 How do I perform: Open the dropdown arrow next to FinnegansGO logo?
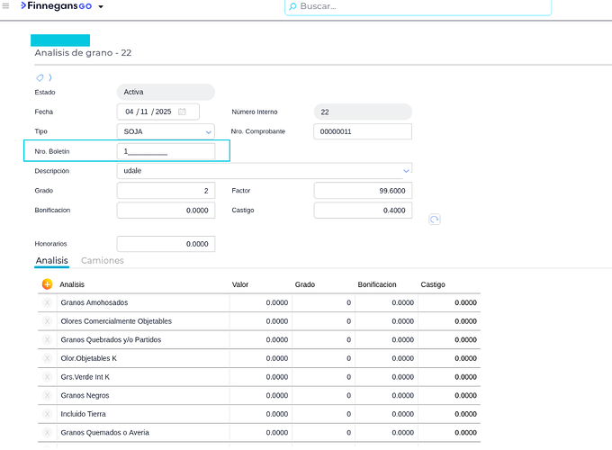[x=100, y=7]
